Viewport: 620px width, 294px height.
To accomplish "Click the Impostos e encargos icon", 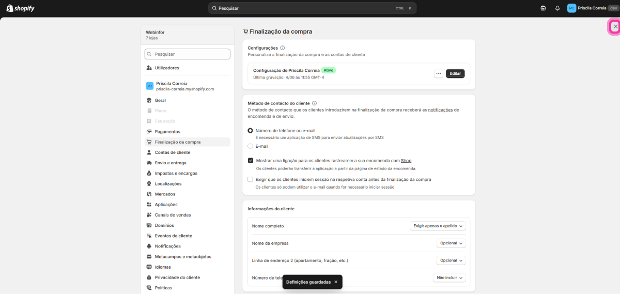I will tap(149, 173).
